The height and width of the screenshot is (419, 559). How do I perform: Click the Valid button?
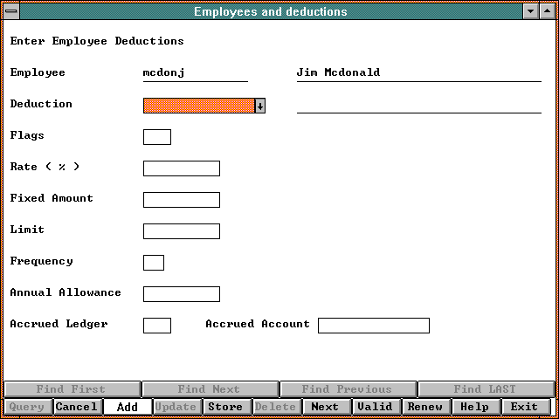pyautogui.click(x=375, y=407)
